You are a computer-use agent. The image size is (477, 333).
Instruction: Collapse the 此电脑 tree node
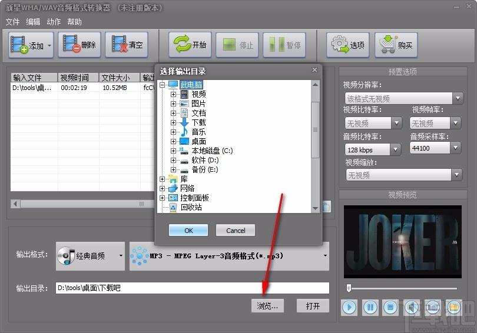(163, 85)
